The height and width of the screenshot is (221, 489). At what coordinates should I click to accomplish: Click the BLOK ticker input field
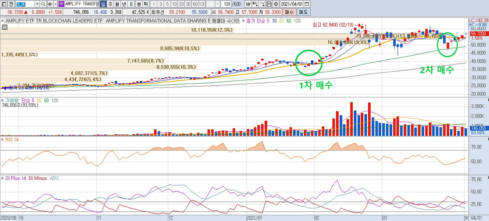[x=25, y=4]
